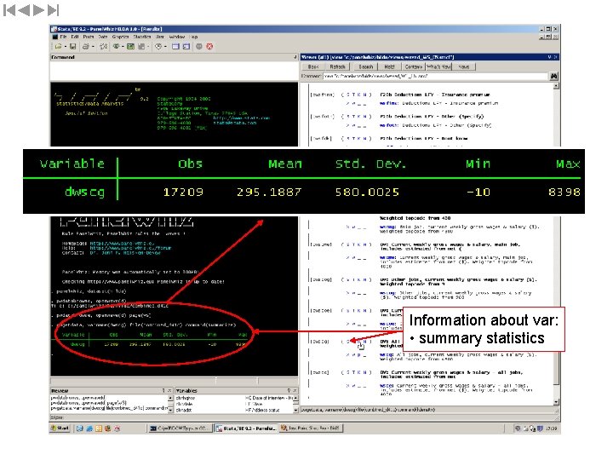Click Variables panel scroll up arrow
The height and width of the screenshot is (460, 613).
pyautogui.click(x=295, y=398)
